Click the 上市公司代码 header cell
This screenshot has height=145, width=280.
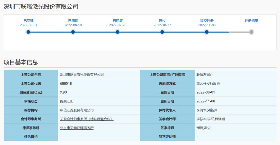(x=31, y=83)
